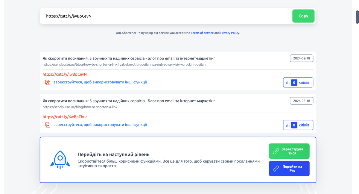This screenshot has width=359, height=194.
Task: Click the 2024-02-18 date badge on the second card
Action: [301, 101]
